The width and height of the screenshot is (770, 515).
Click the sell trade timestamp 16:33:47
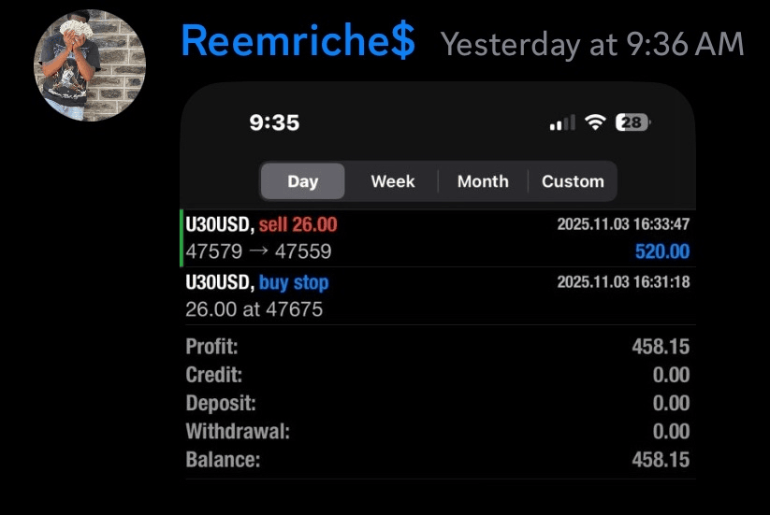click(x=623, y=224)
